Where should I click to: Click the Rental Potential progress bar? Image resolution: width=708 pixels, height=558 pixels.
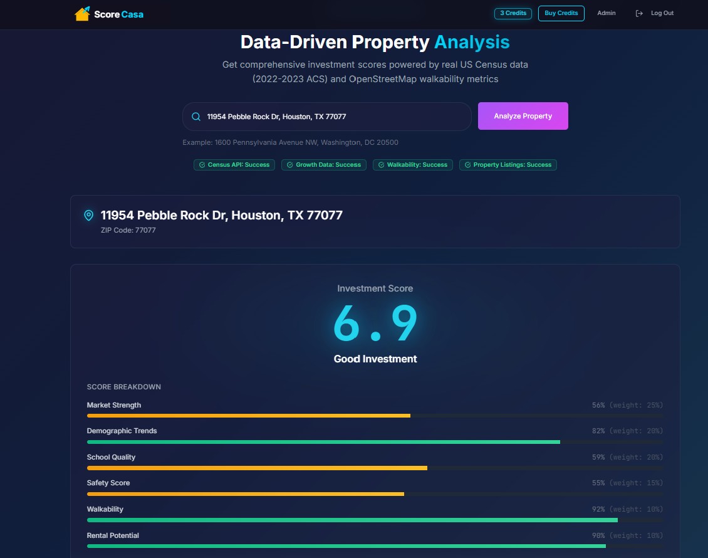(375, 546)
